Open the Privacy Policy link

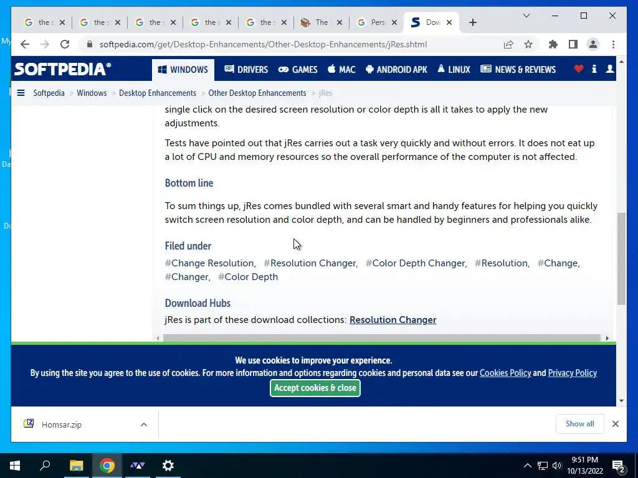click(573, 373)
